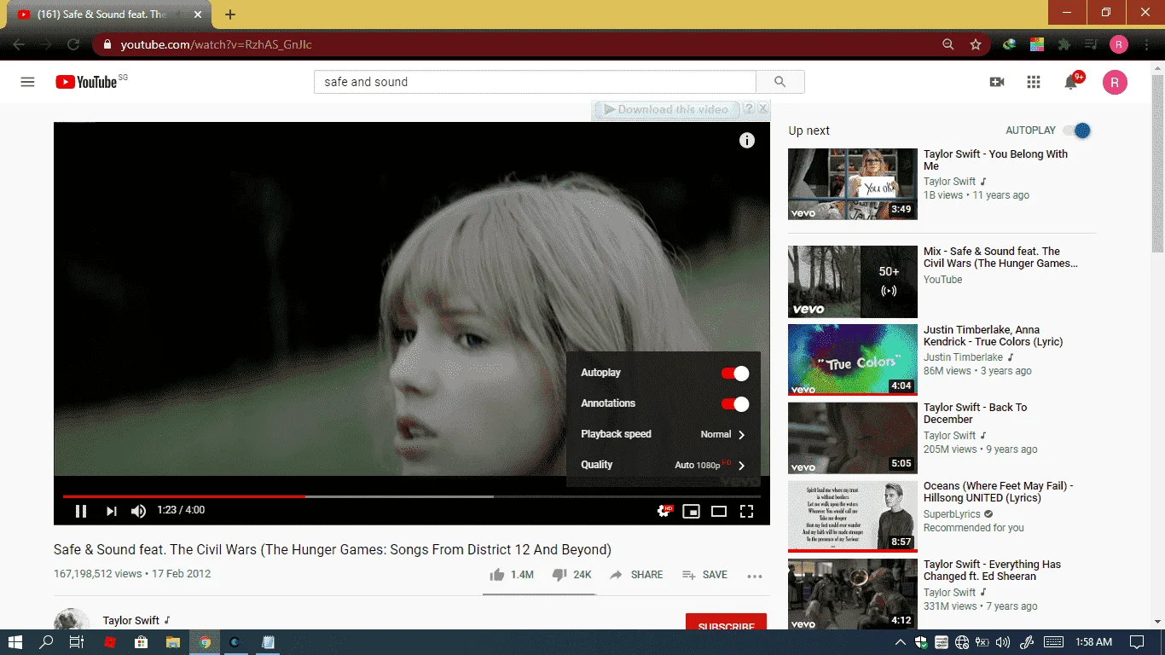Share the video via SHARE button

pyautogui.click(x=636, y=575)
